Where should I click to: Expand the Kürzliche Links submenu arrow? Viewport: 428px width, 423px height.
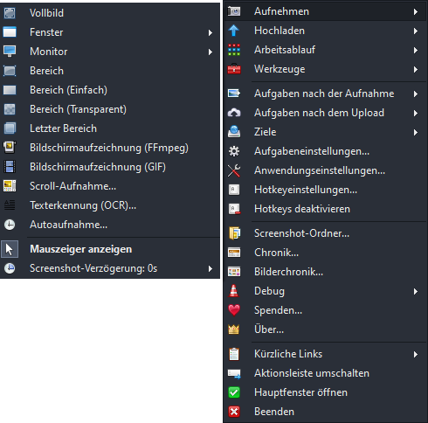click(x=416, y=354)
